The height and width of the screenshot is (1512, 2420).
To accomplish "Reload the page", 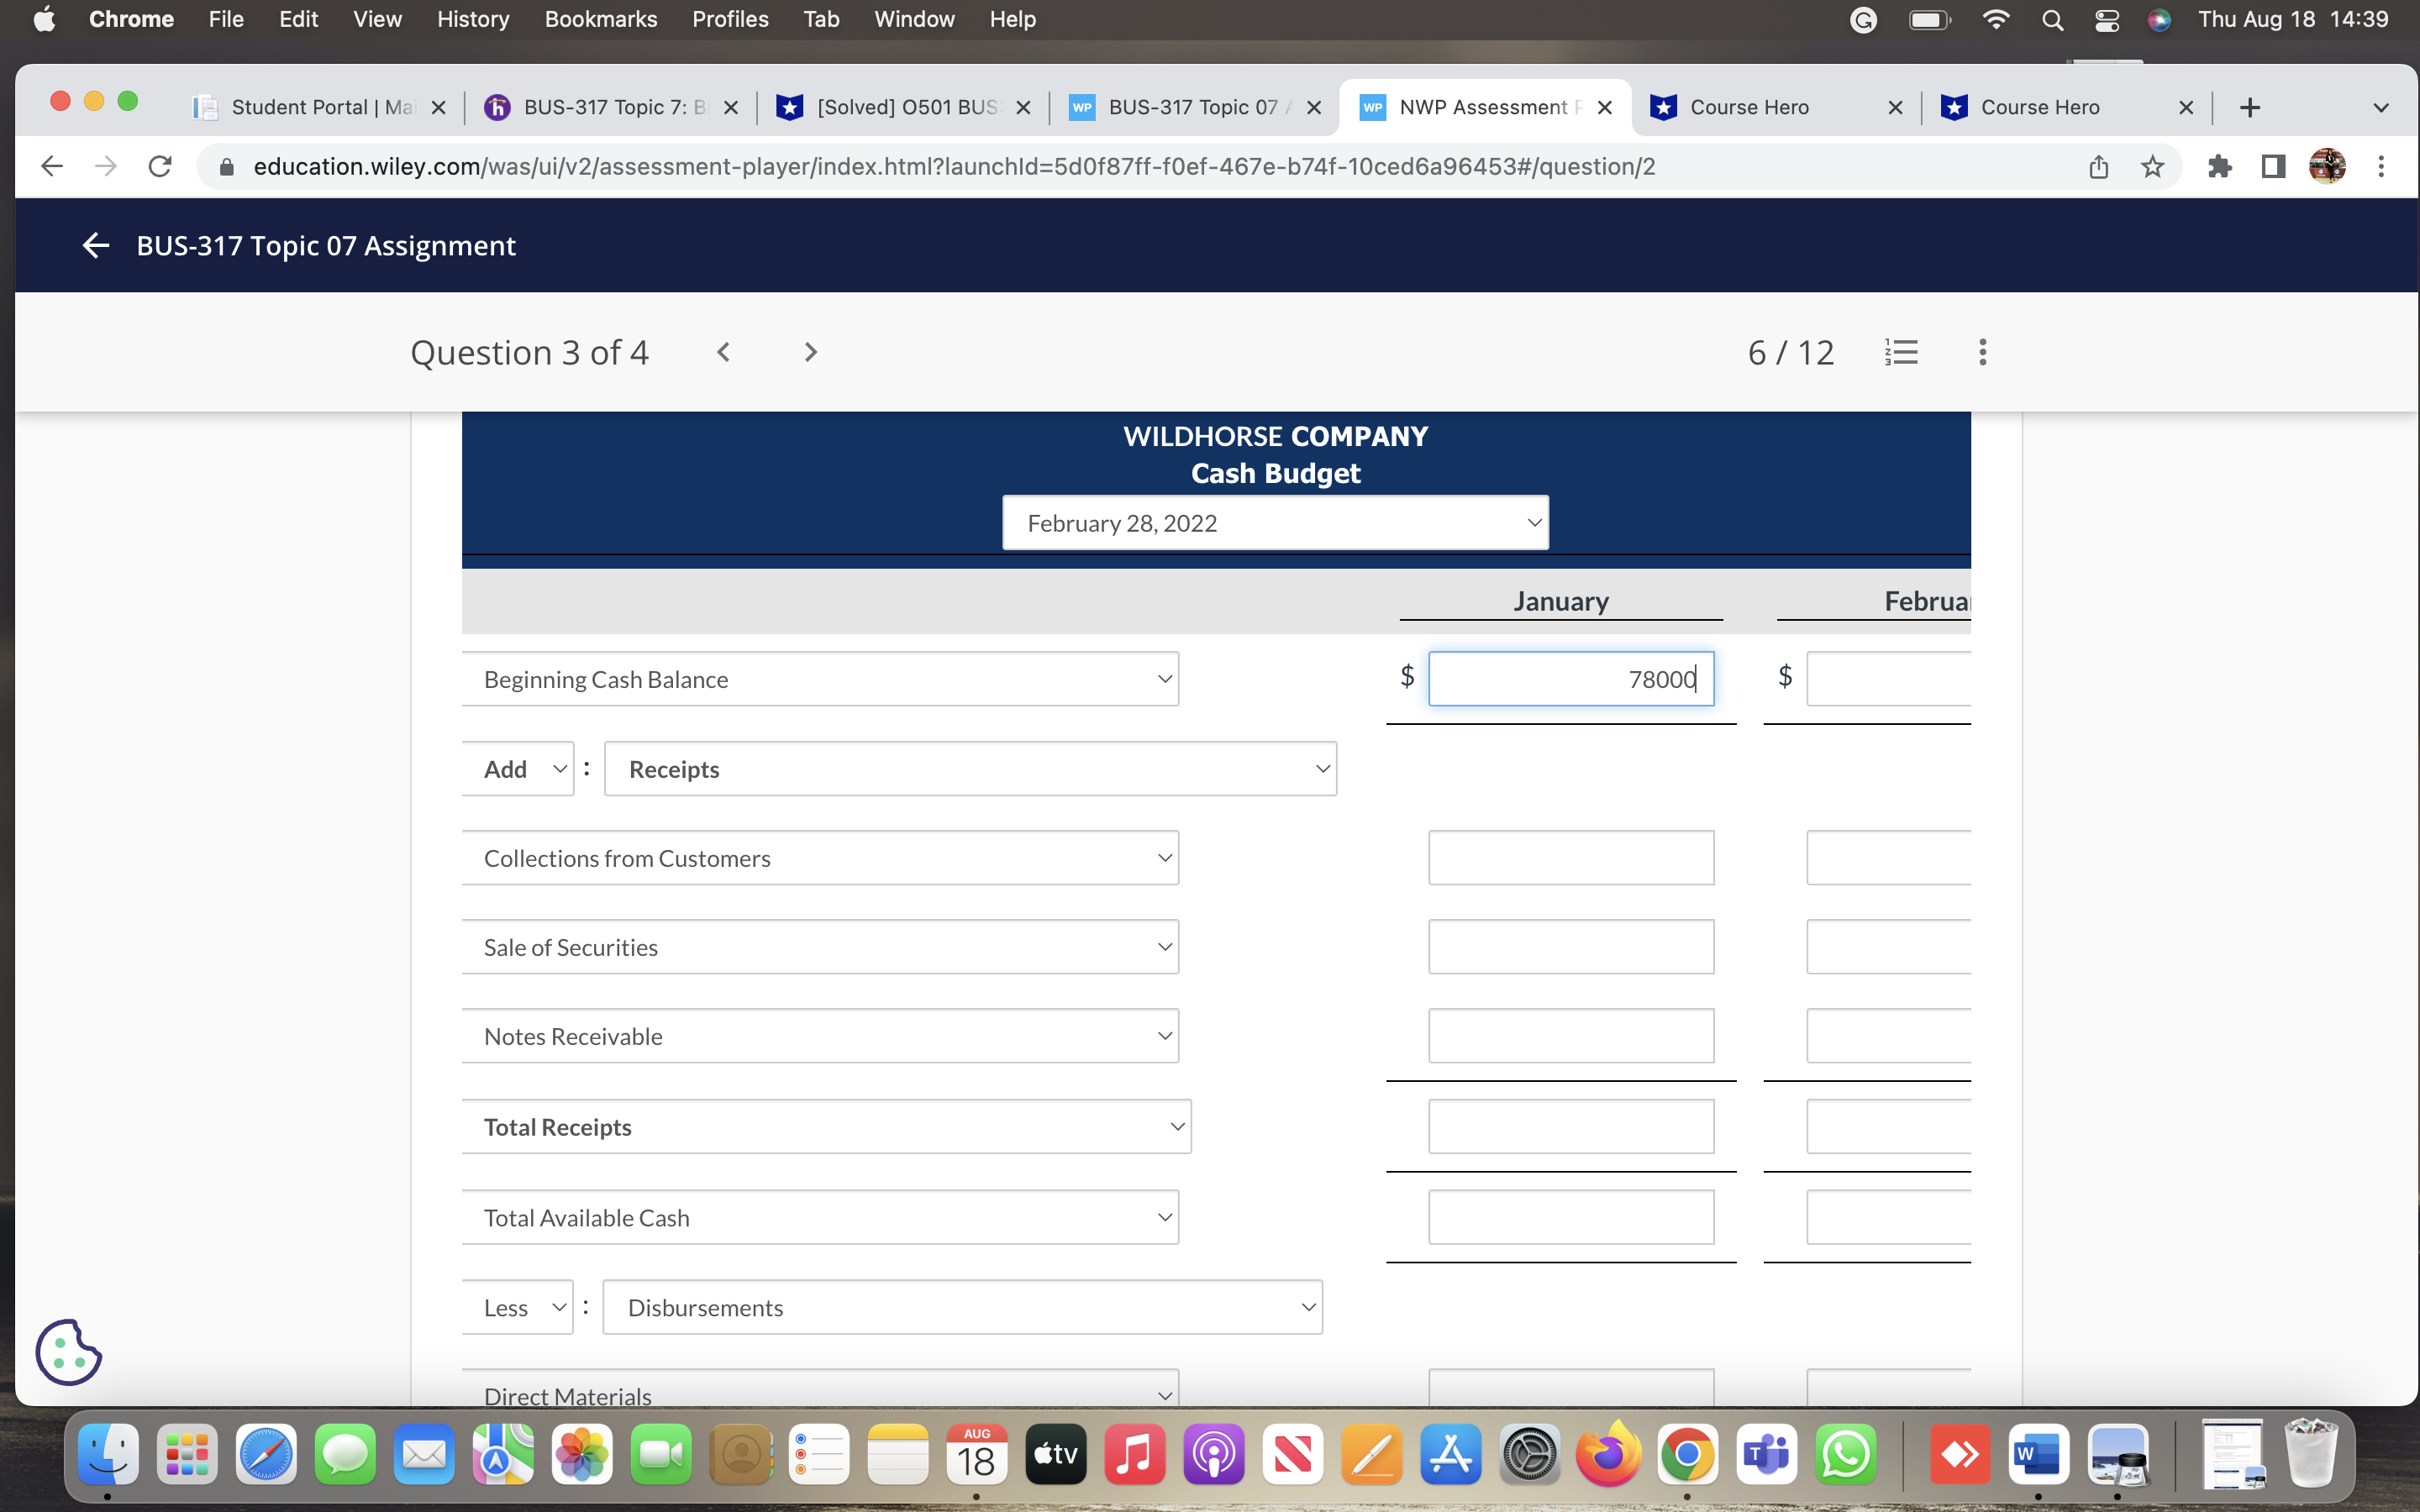I will click(x=160, y=166).
